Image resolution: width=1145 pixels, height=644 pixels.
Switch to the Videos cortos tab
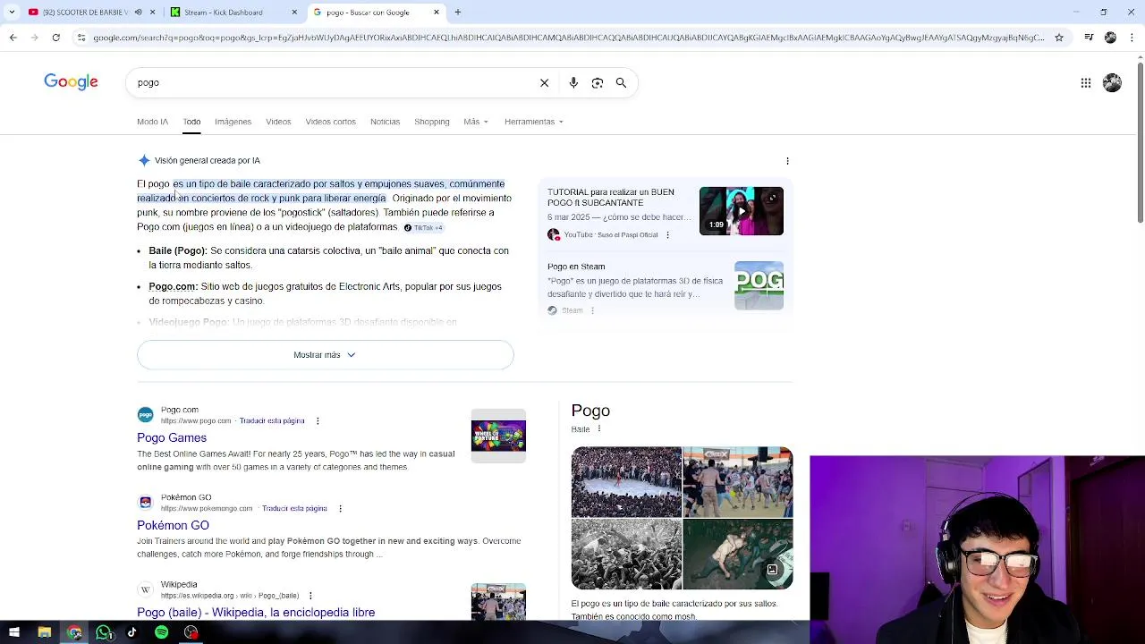click(330, 122)
